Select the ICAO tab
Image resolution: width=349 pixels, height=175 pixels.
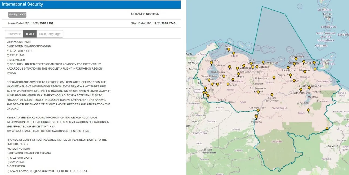(30, 34)
